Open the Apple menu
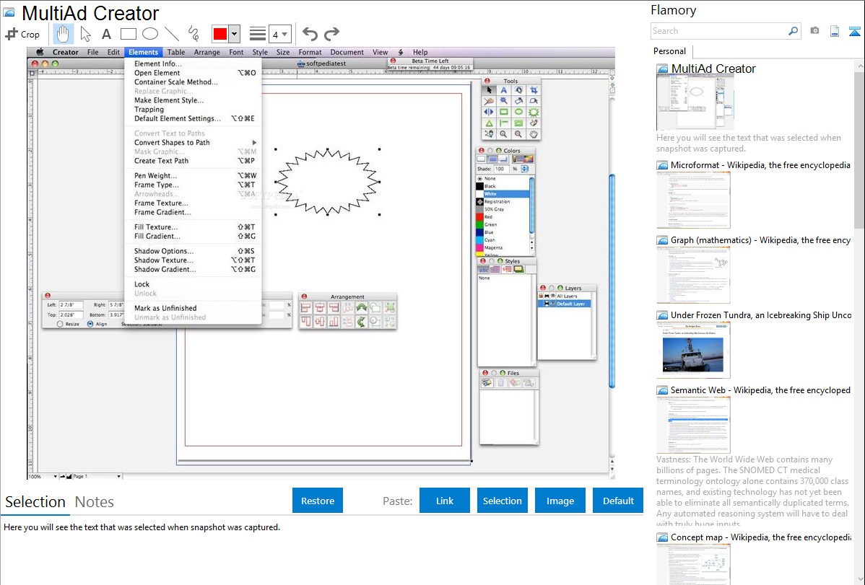Image resolution: width=865 pixels, height=585 pixels. point(40,52)
